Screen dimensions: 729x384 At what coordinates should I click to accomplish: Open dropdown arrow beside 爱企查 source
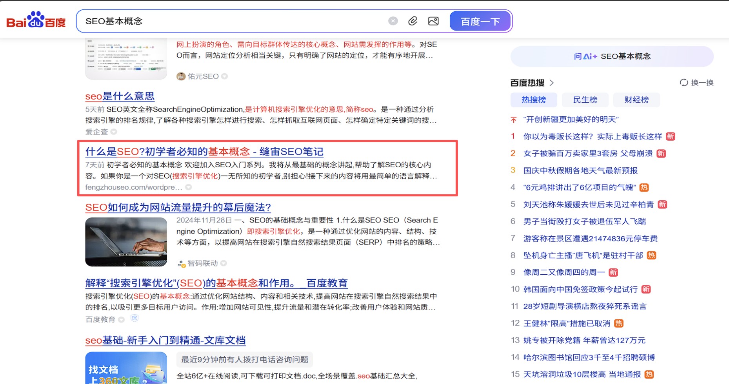point(114,132)
